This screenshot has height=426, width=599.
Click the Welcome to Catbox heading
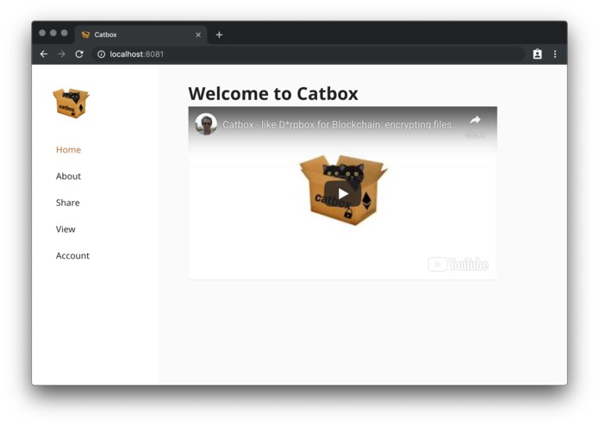click(x=273, y=94)
